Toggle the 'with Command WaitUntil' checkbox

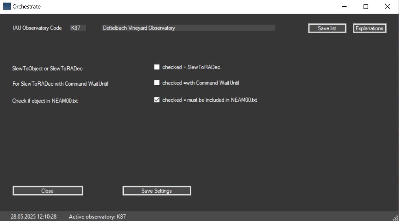(x=157, y=83)
